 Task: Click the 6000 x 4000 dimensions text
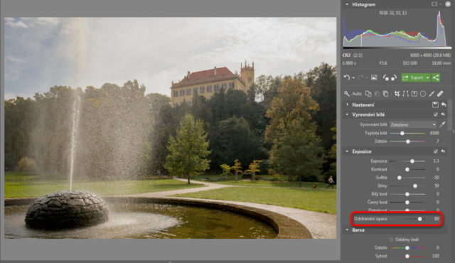pyautogui.click(x=431, y=55)
